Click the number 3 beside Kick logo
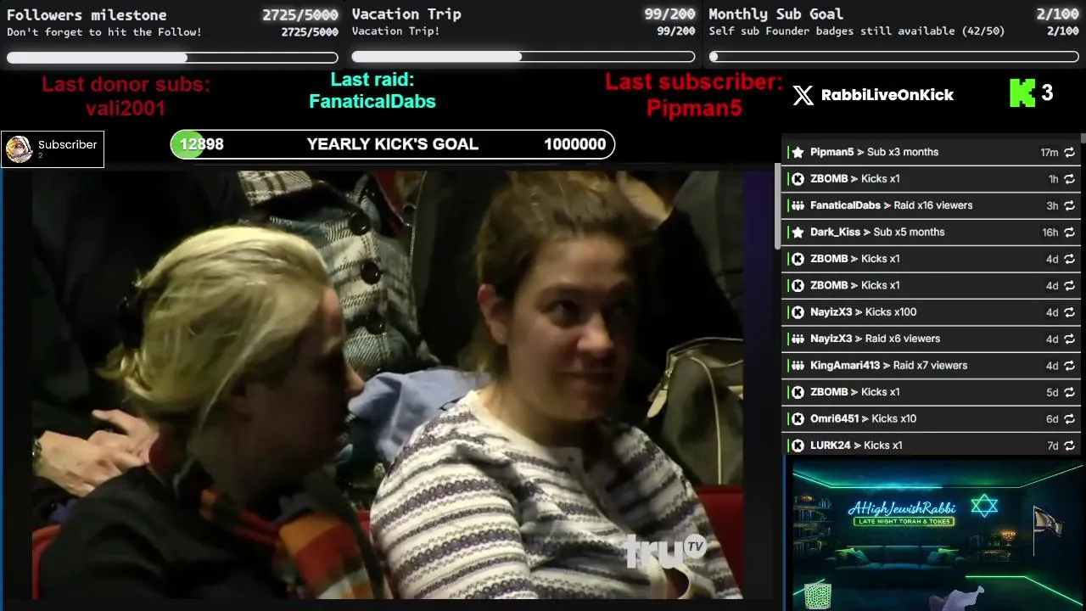Image resolution: width=1086 pixels, height=611 pixels. (1047, 93)
